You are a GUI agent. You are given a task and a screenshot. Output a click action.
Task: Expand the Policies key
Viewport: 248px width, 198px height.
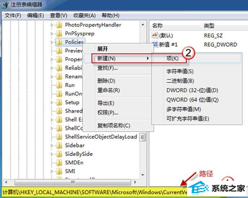[52, 42]
